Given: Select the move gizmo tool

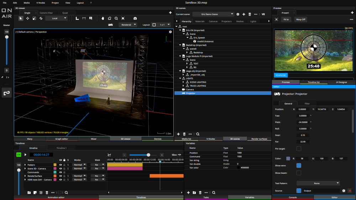Looking at the screenshot, I should coord(27,18).
